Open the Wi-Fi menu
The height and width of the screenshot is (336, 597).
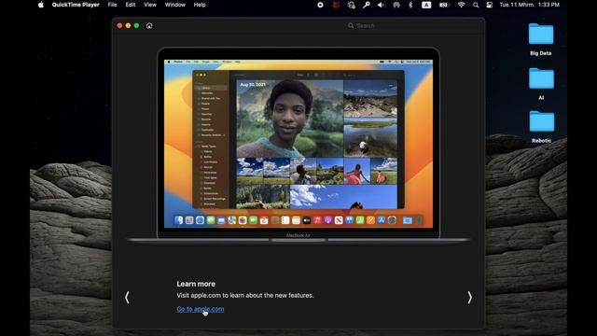[x=461, y=5]
